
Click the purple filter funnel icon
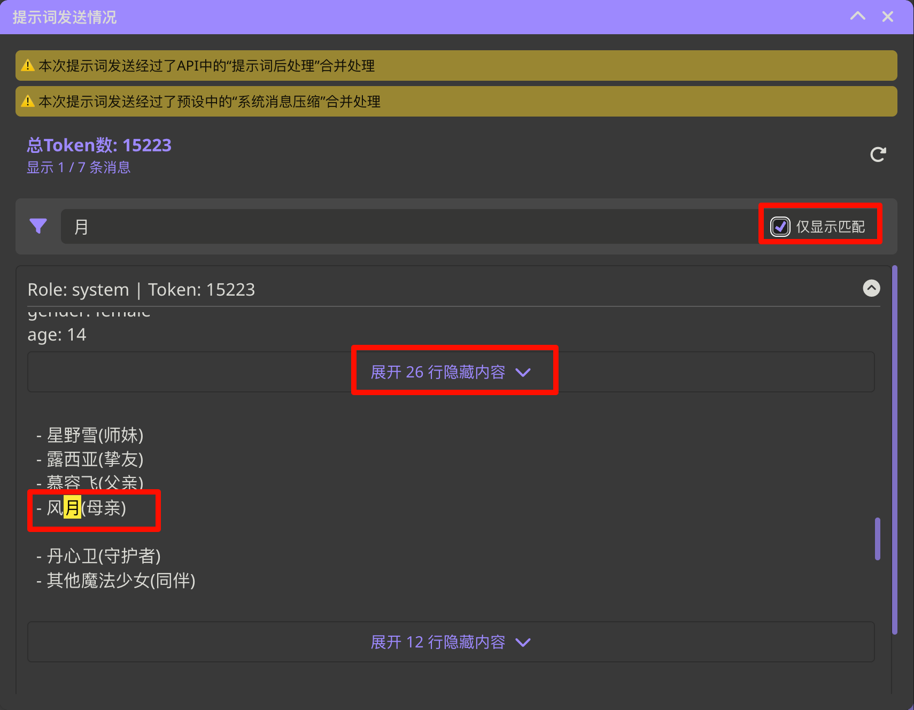[38, 226]
